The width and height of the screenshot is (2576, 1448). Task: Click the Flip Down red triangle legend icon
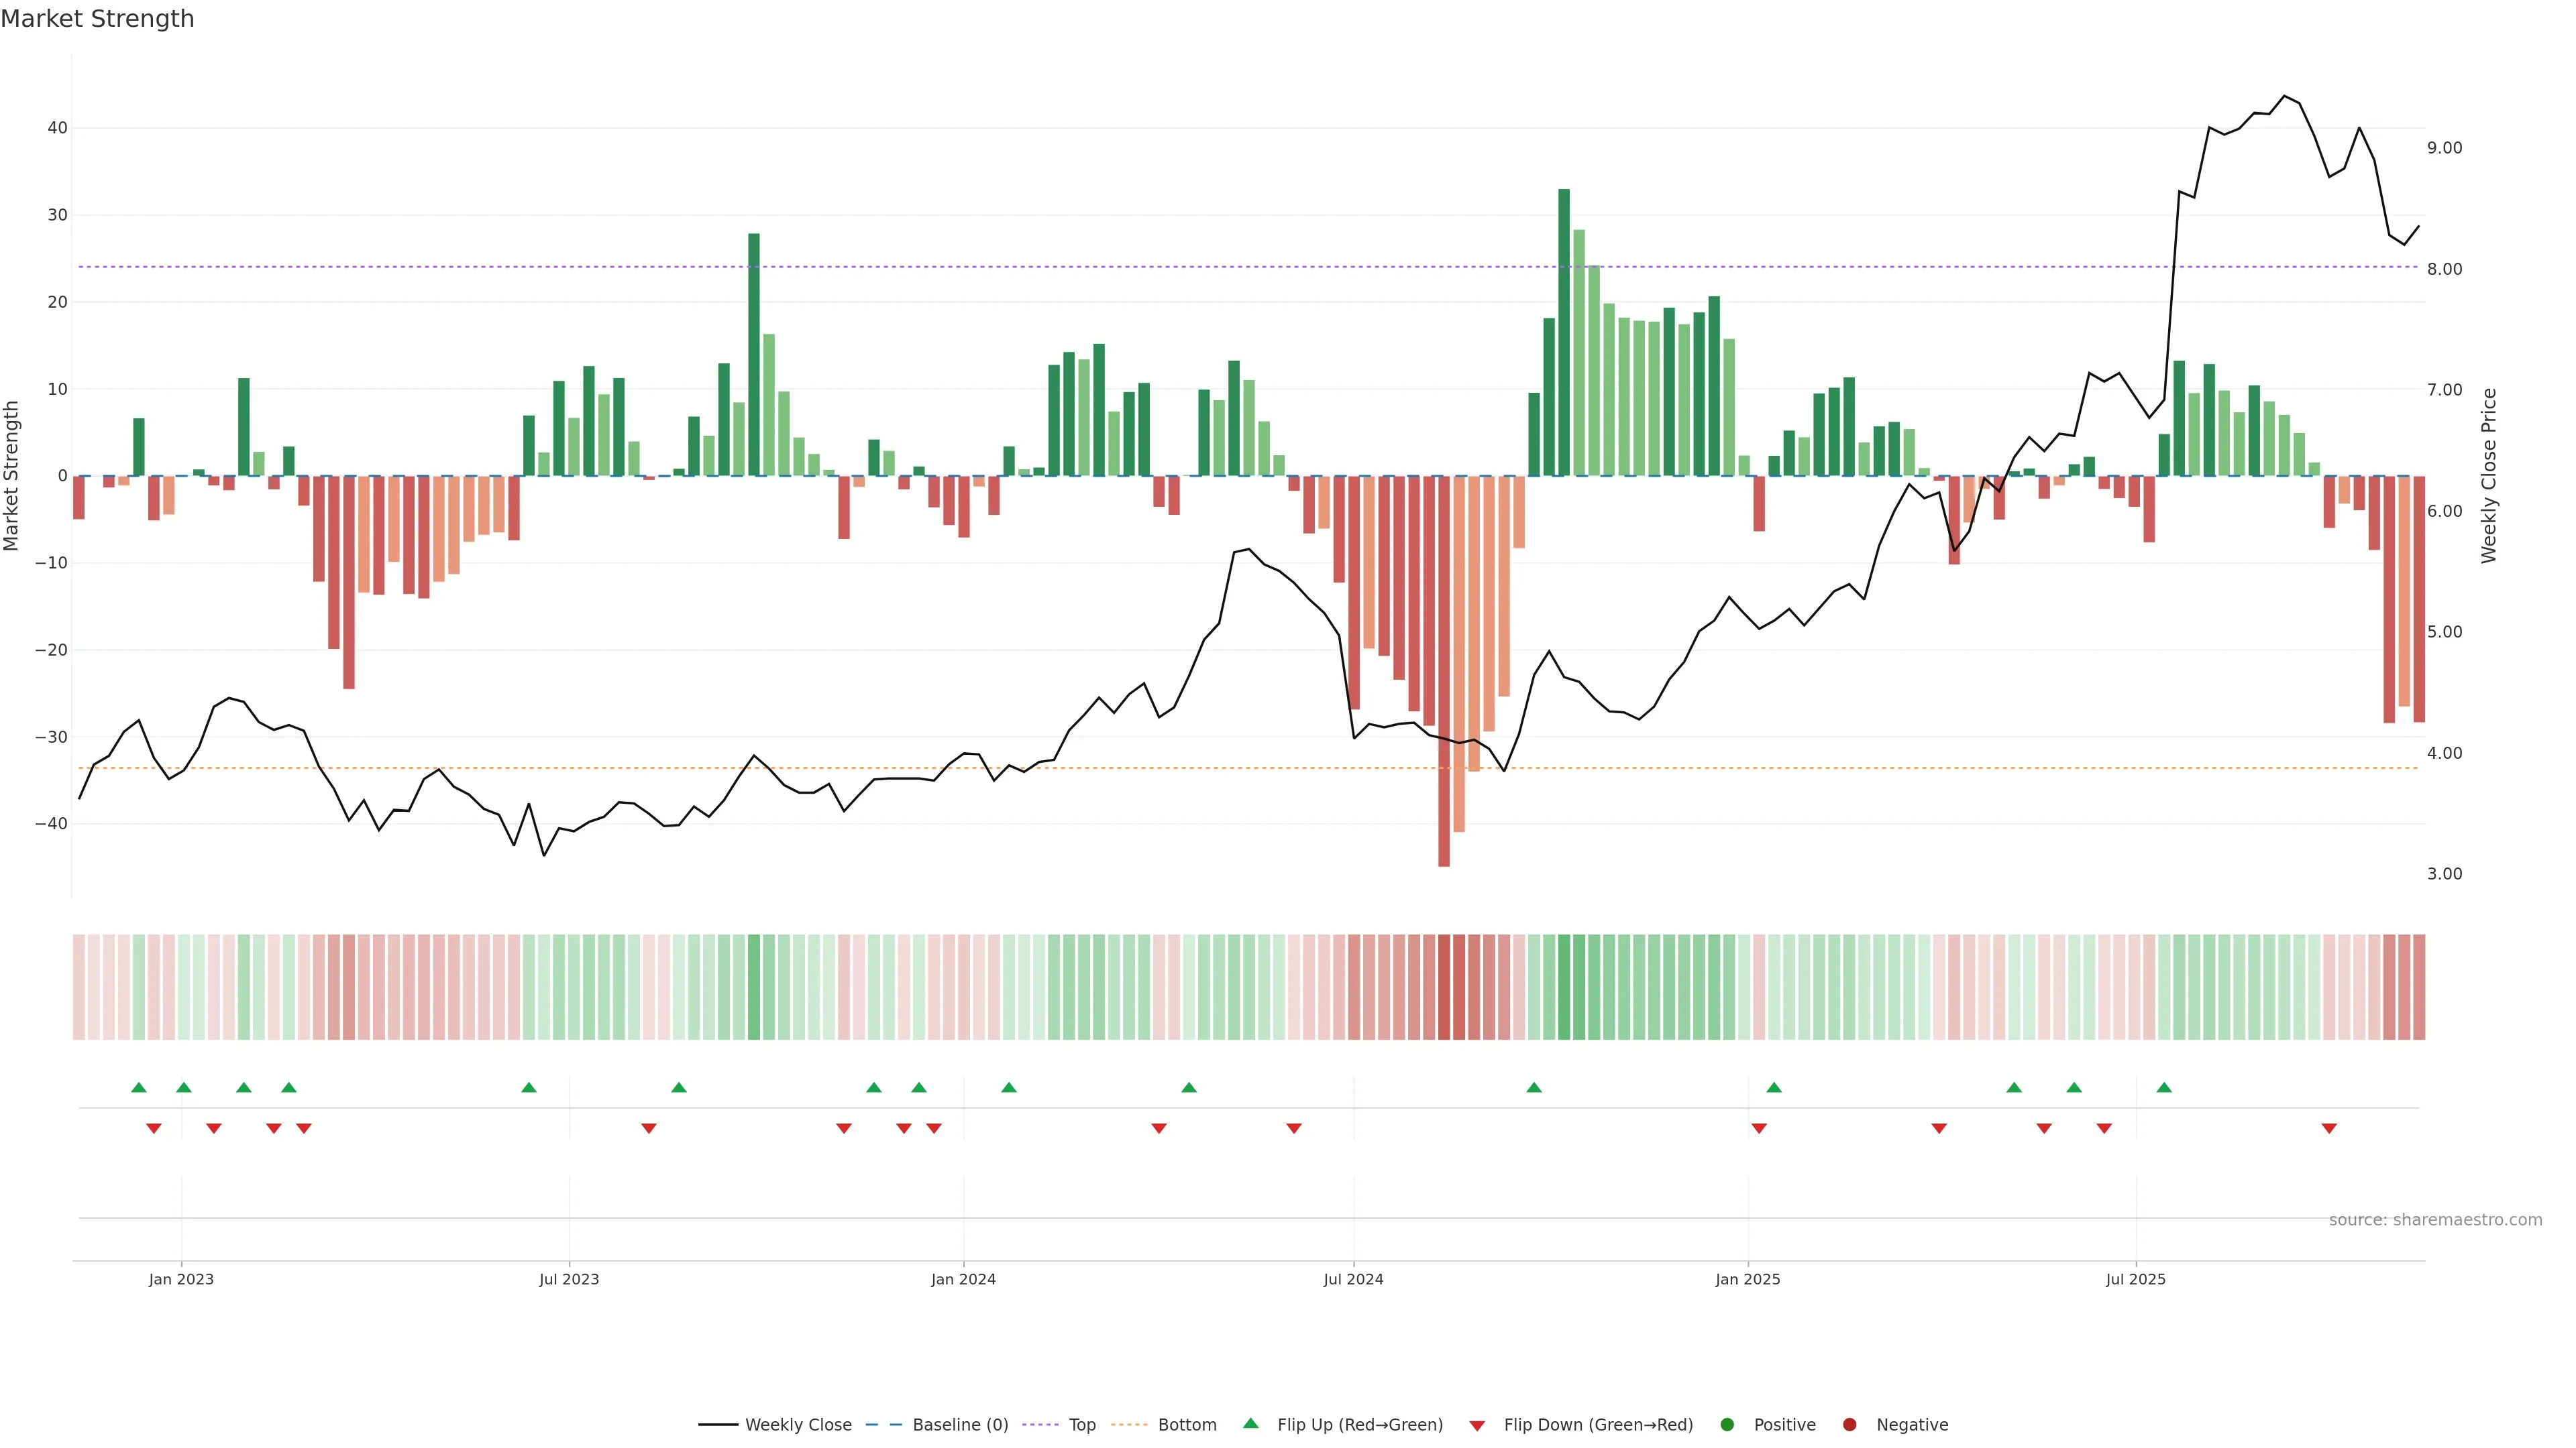pyautogui.click(x=1477, y=1426)
